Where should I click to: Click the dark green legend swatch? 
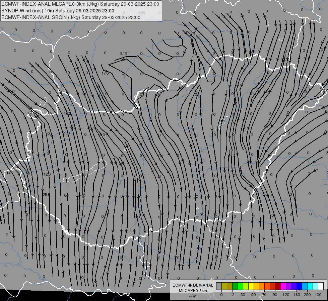click(x=235, y=286)
